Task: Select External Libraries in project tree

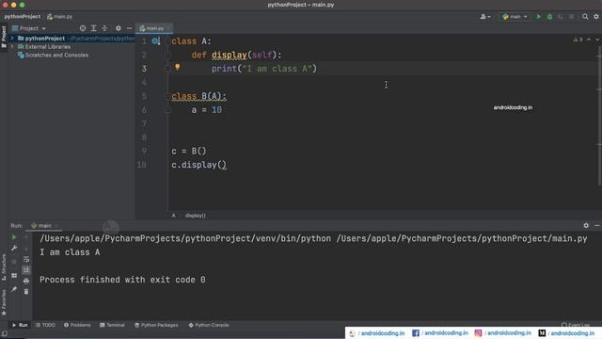Action: tap(48, 47)
